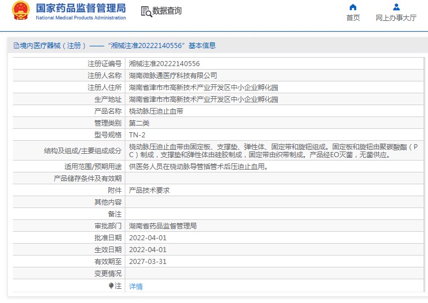Click the 注册证编号 label

[104, 64]
